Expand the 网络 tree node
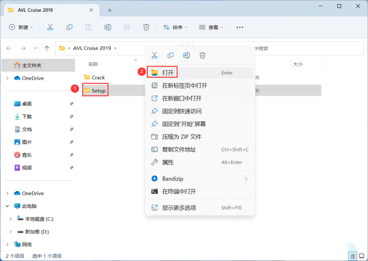 tap(8, 245)
